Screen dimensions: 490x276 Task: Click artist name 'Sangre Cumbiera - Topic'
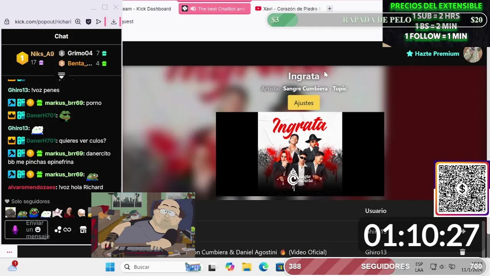click(x=315, y=89)
